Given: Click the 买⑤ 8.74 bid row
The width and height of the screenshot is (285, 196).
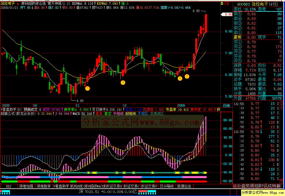Looking at the screenshot, I should 258,61.
